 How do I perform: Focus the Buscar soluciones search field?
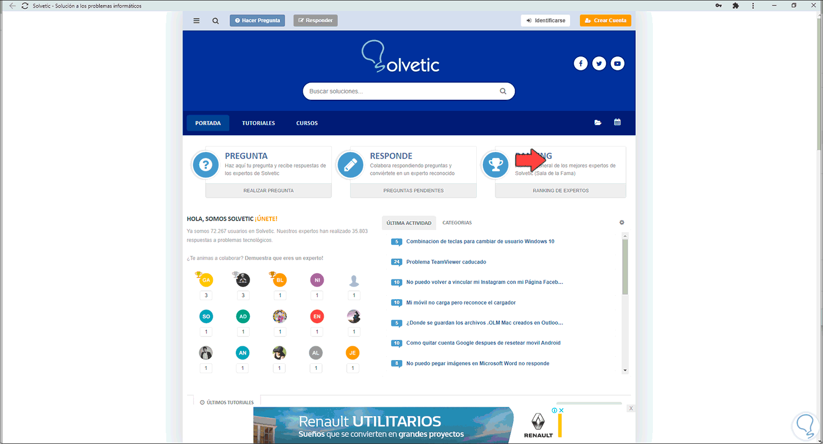[x=409, y=91]
